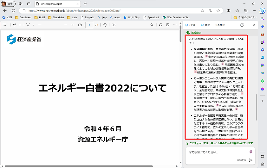Open the PDF table of contents panel
This screenshot has width=267, height=168.
coord(4,25)
